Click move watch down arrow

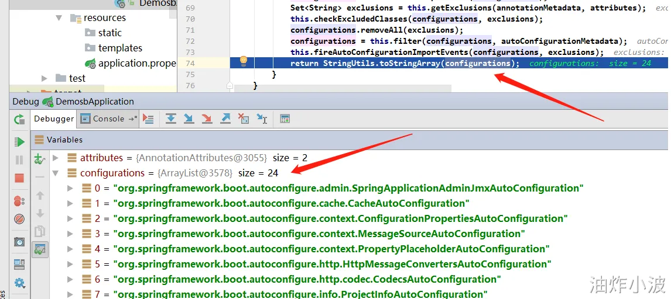click(40, 213)
